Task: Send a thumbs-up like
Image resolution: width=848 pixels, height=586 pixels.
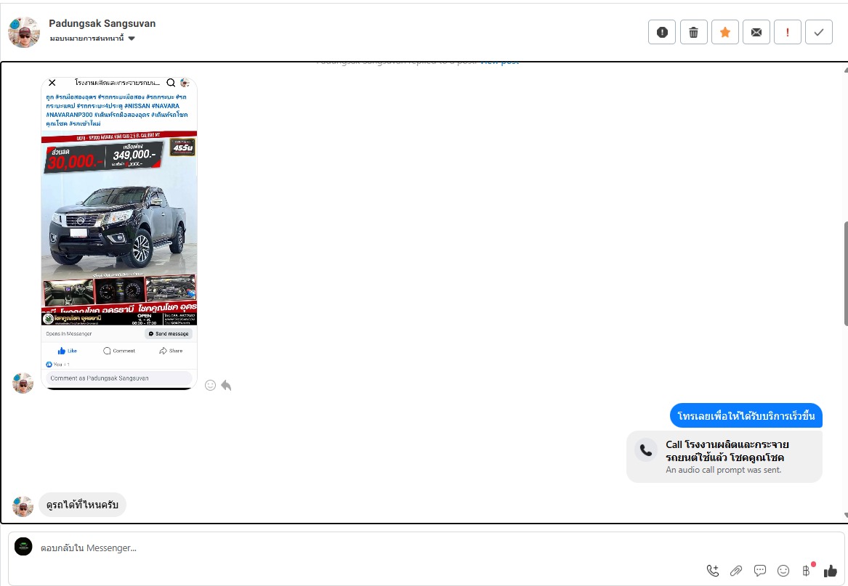Action: [831, 571]
